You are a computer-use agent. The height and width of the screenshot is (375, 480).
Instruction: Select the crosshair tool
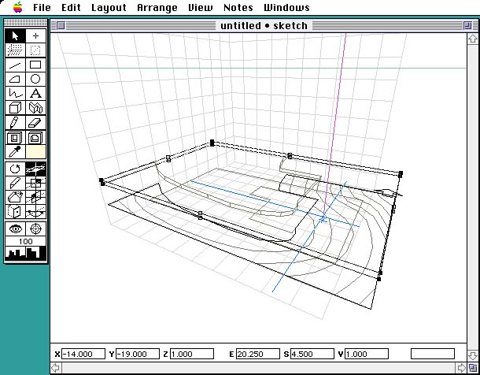[x=35, y=36]
